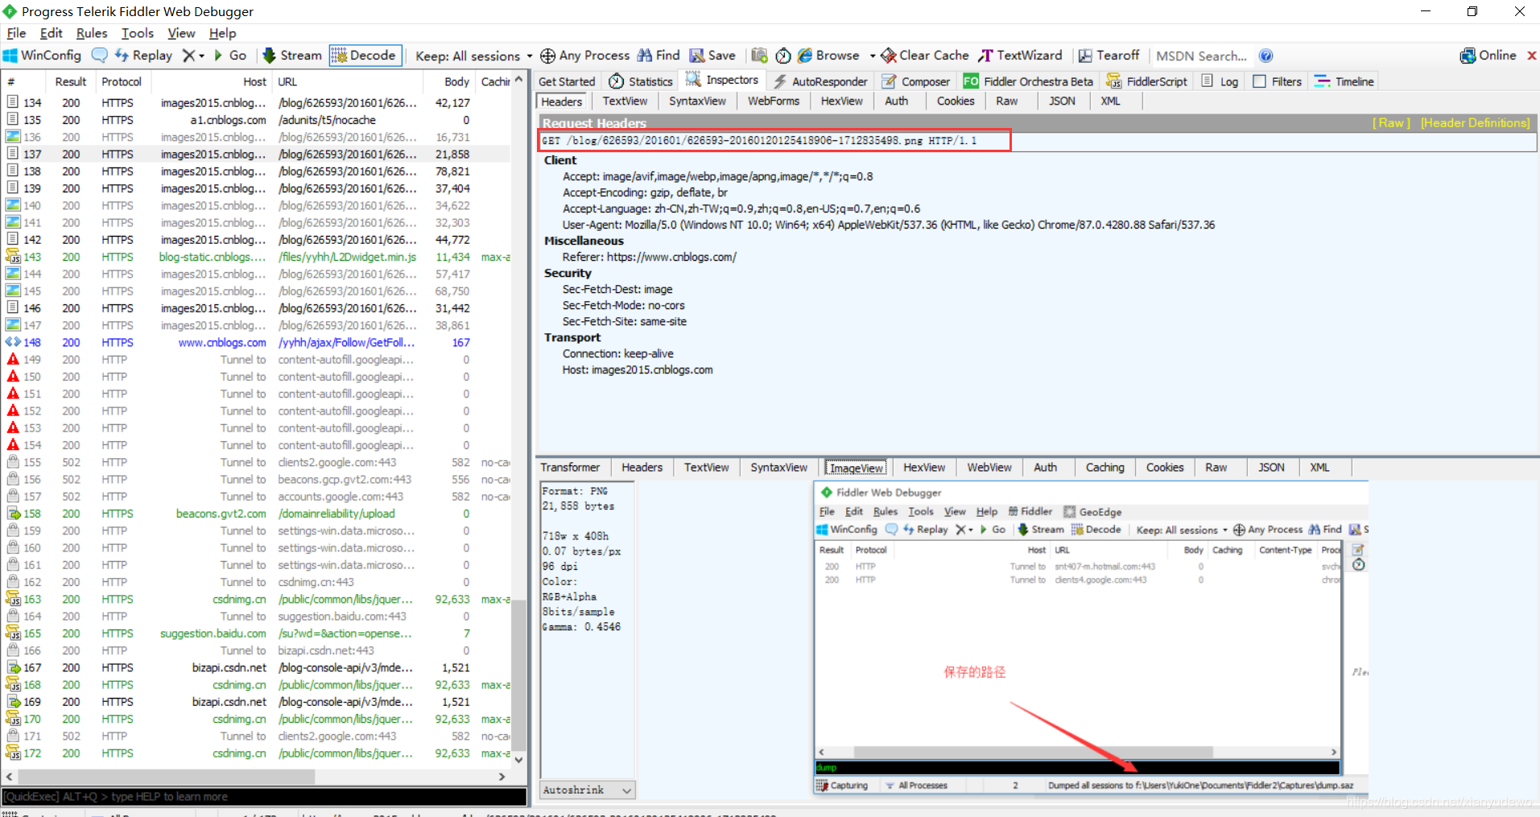This screenshot has height=817, width=1540.
Task: Toggle the Decode option
Action: point(365,56)
